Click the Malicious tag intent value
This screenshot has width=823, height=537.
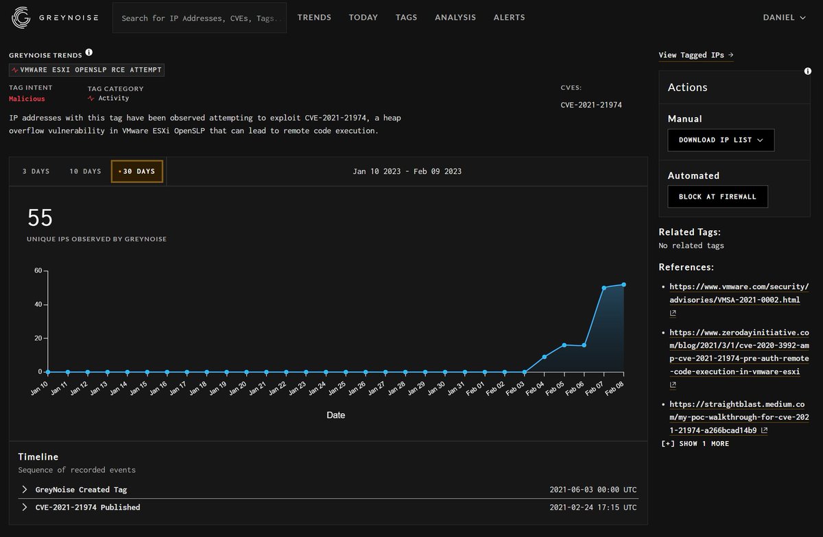coord(27,99)
